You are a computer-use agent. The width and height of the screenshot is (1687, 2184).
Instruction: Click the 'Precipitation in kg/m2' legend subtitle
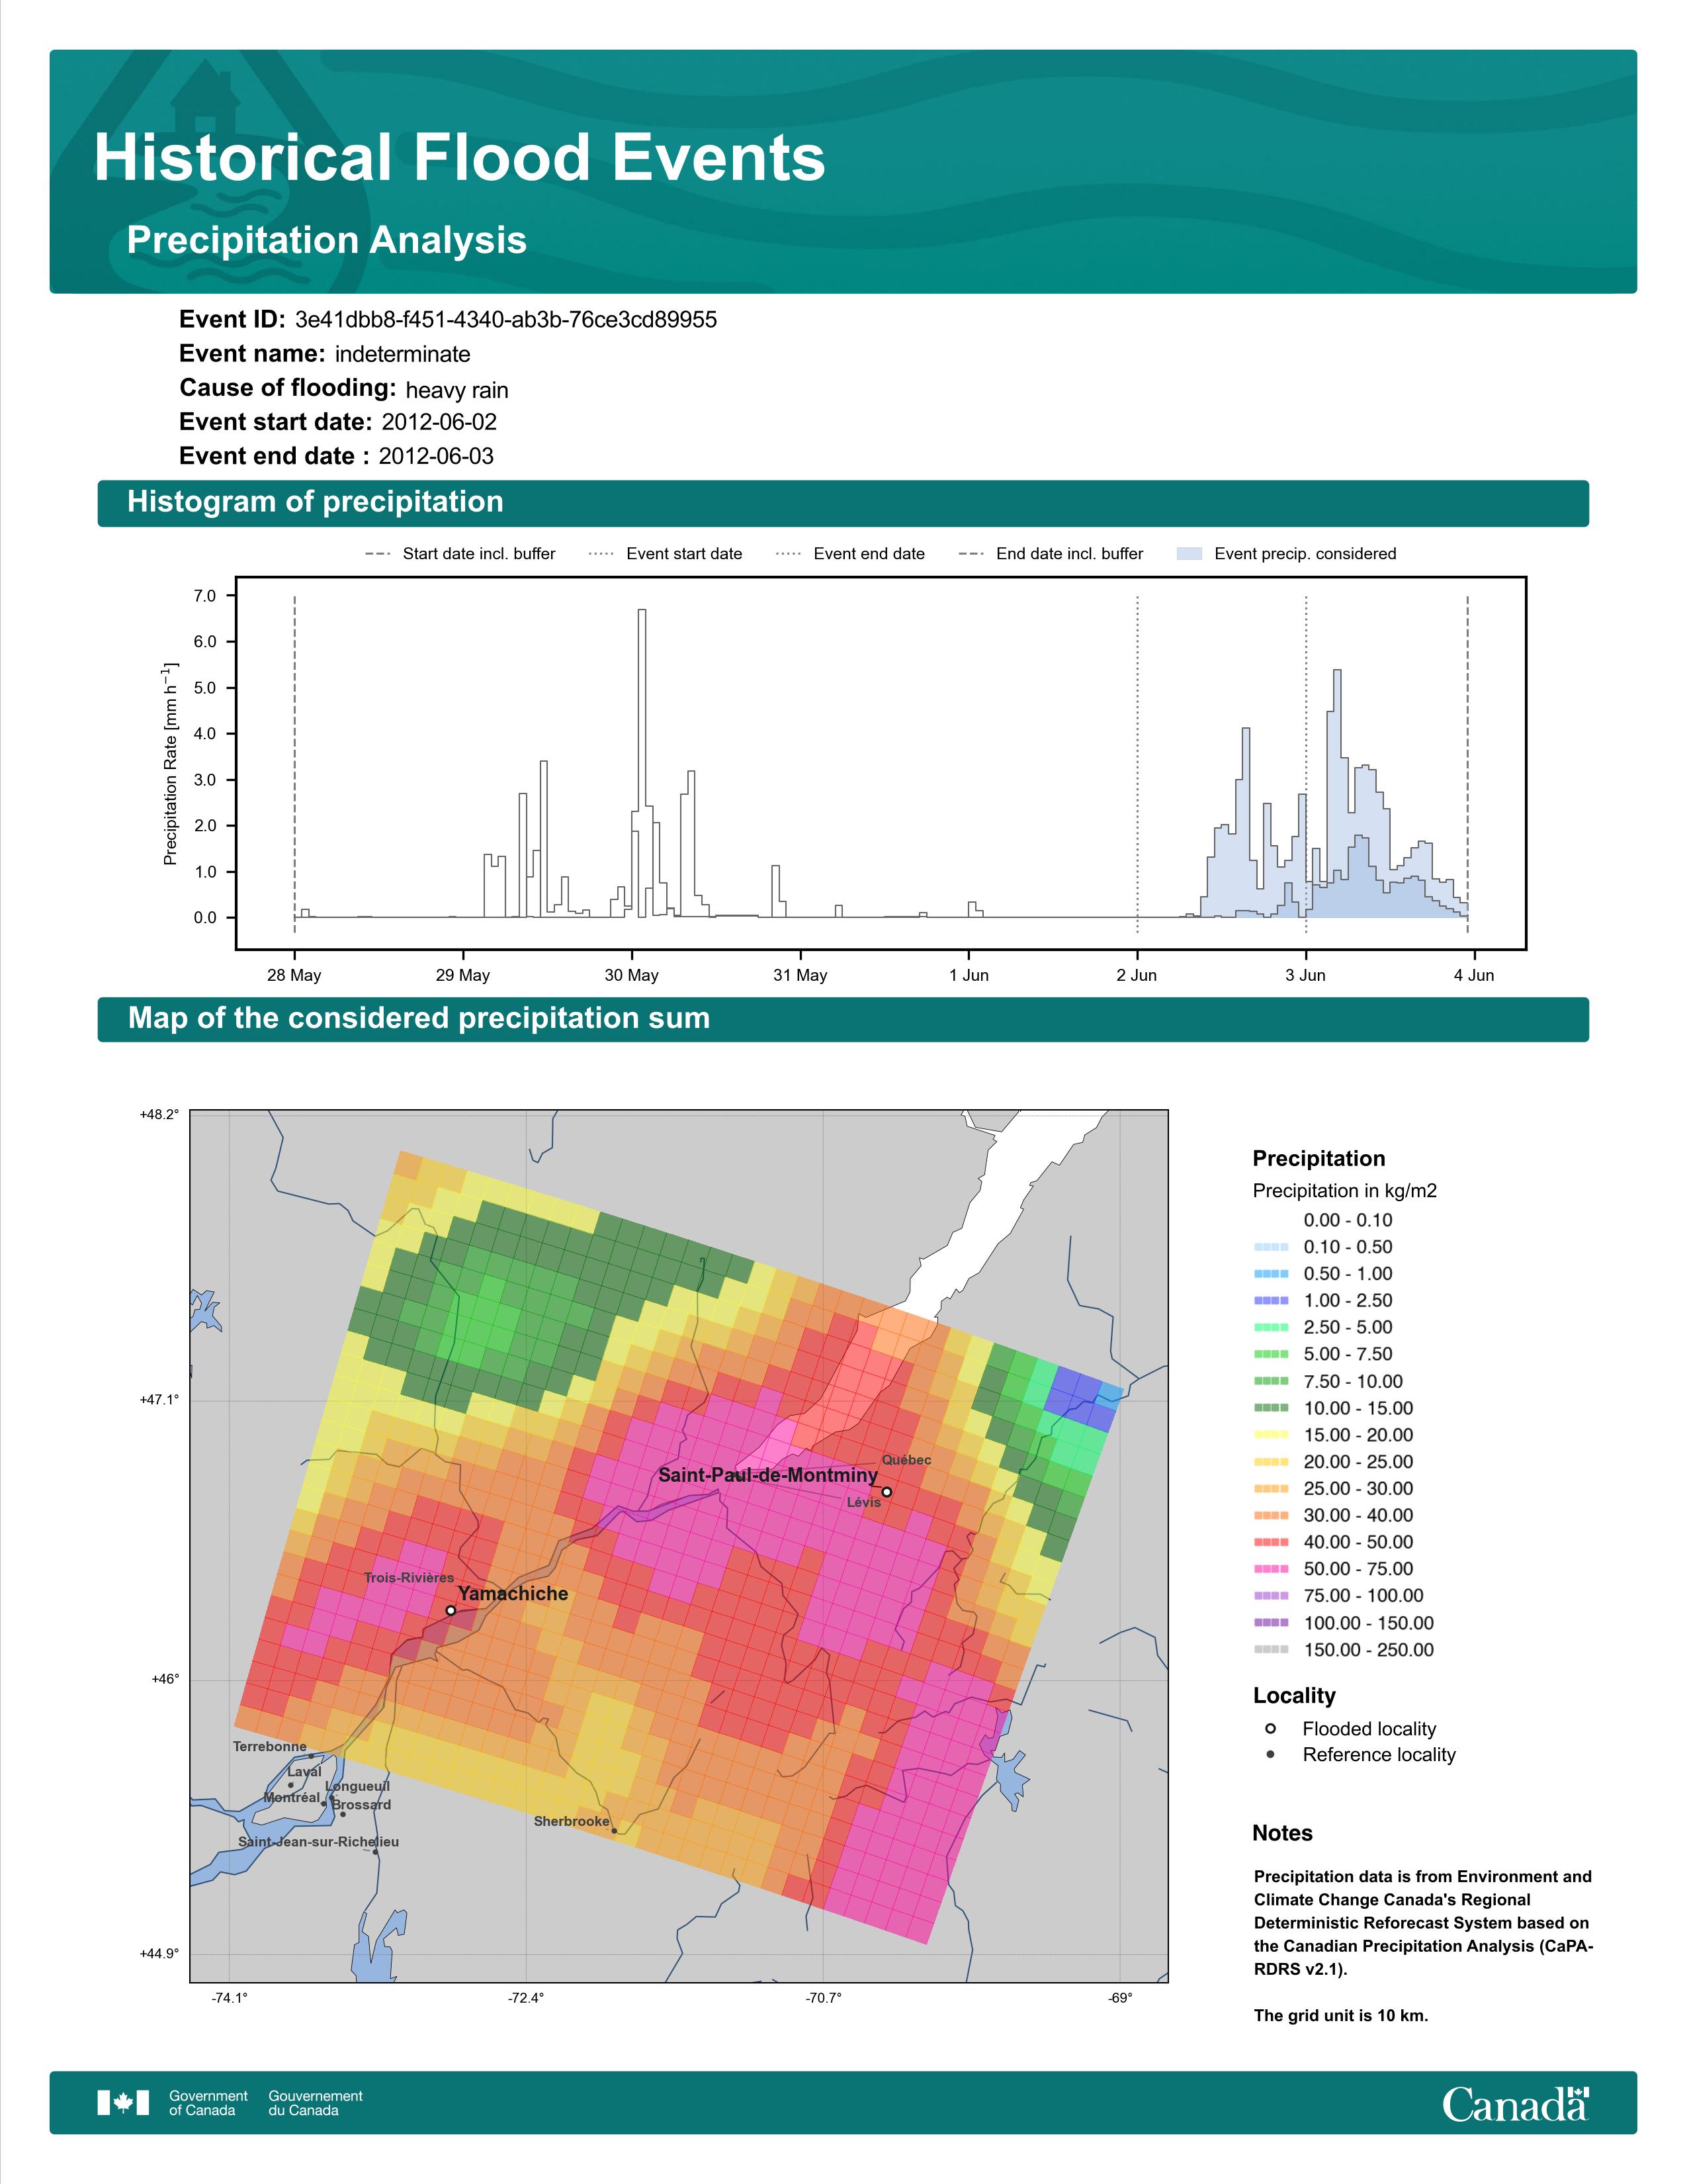click(1344, 1191)
